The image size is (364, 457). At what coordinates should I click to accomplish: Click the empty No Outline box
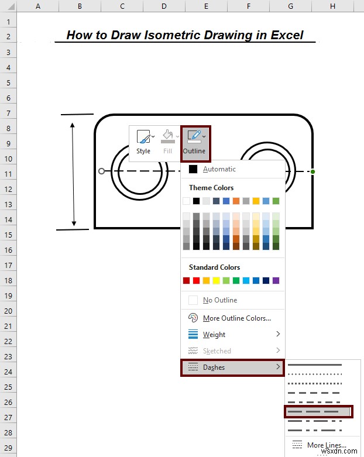[193, 300]
